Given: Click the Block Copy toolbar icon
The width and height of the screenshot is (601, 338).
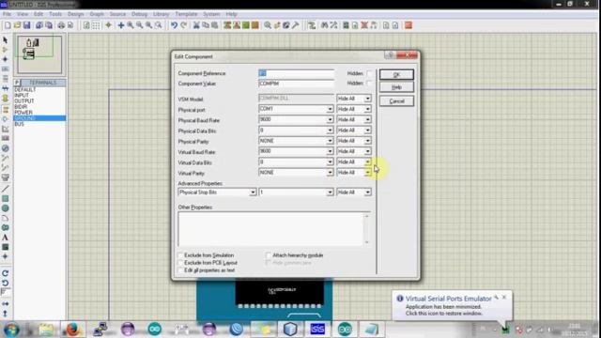Looking at the screenshot, I should pyautogui.click(x=227, y=25).
